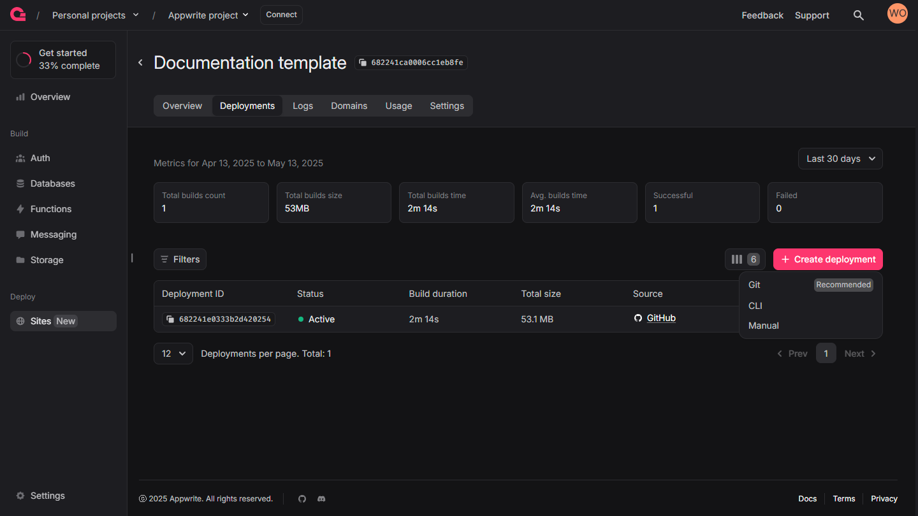Open the Privacy footer link
The image size is (918, 516).
884,499
